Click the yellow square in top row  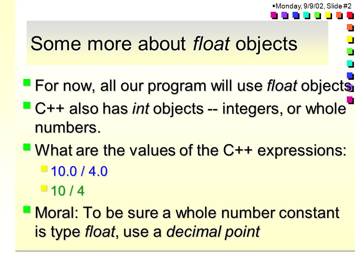[328, 16]
